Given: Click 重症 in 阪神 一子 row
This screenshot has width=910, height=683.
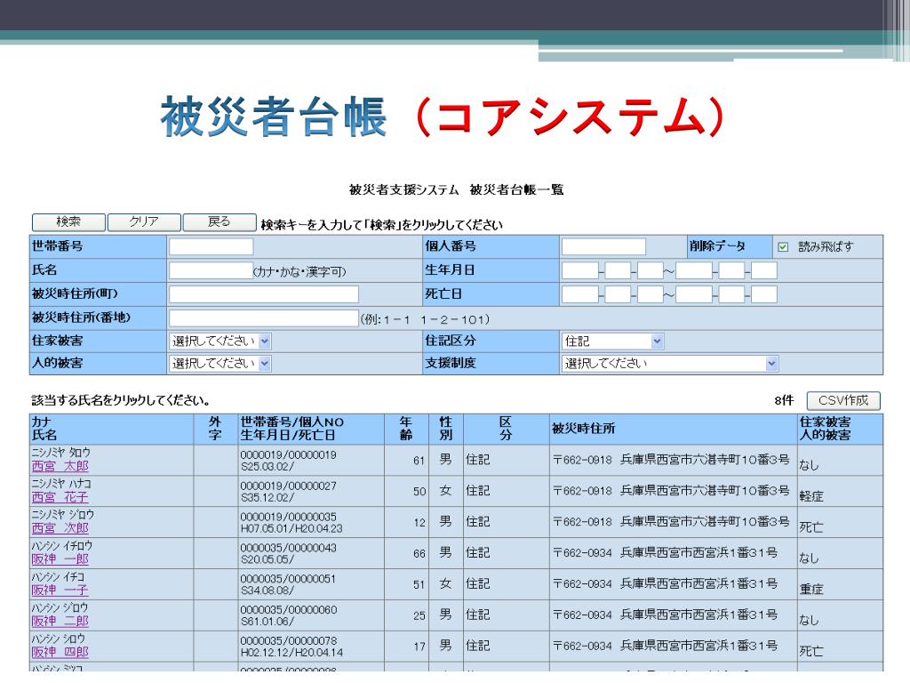Looking at the screenshot, I should pos(811,589).
